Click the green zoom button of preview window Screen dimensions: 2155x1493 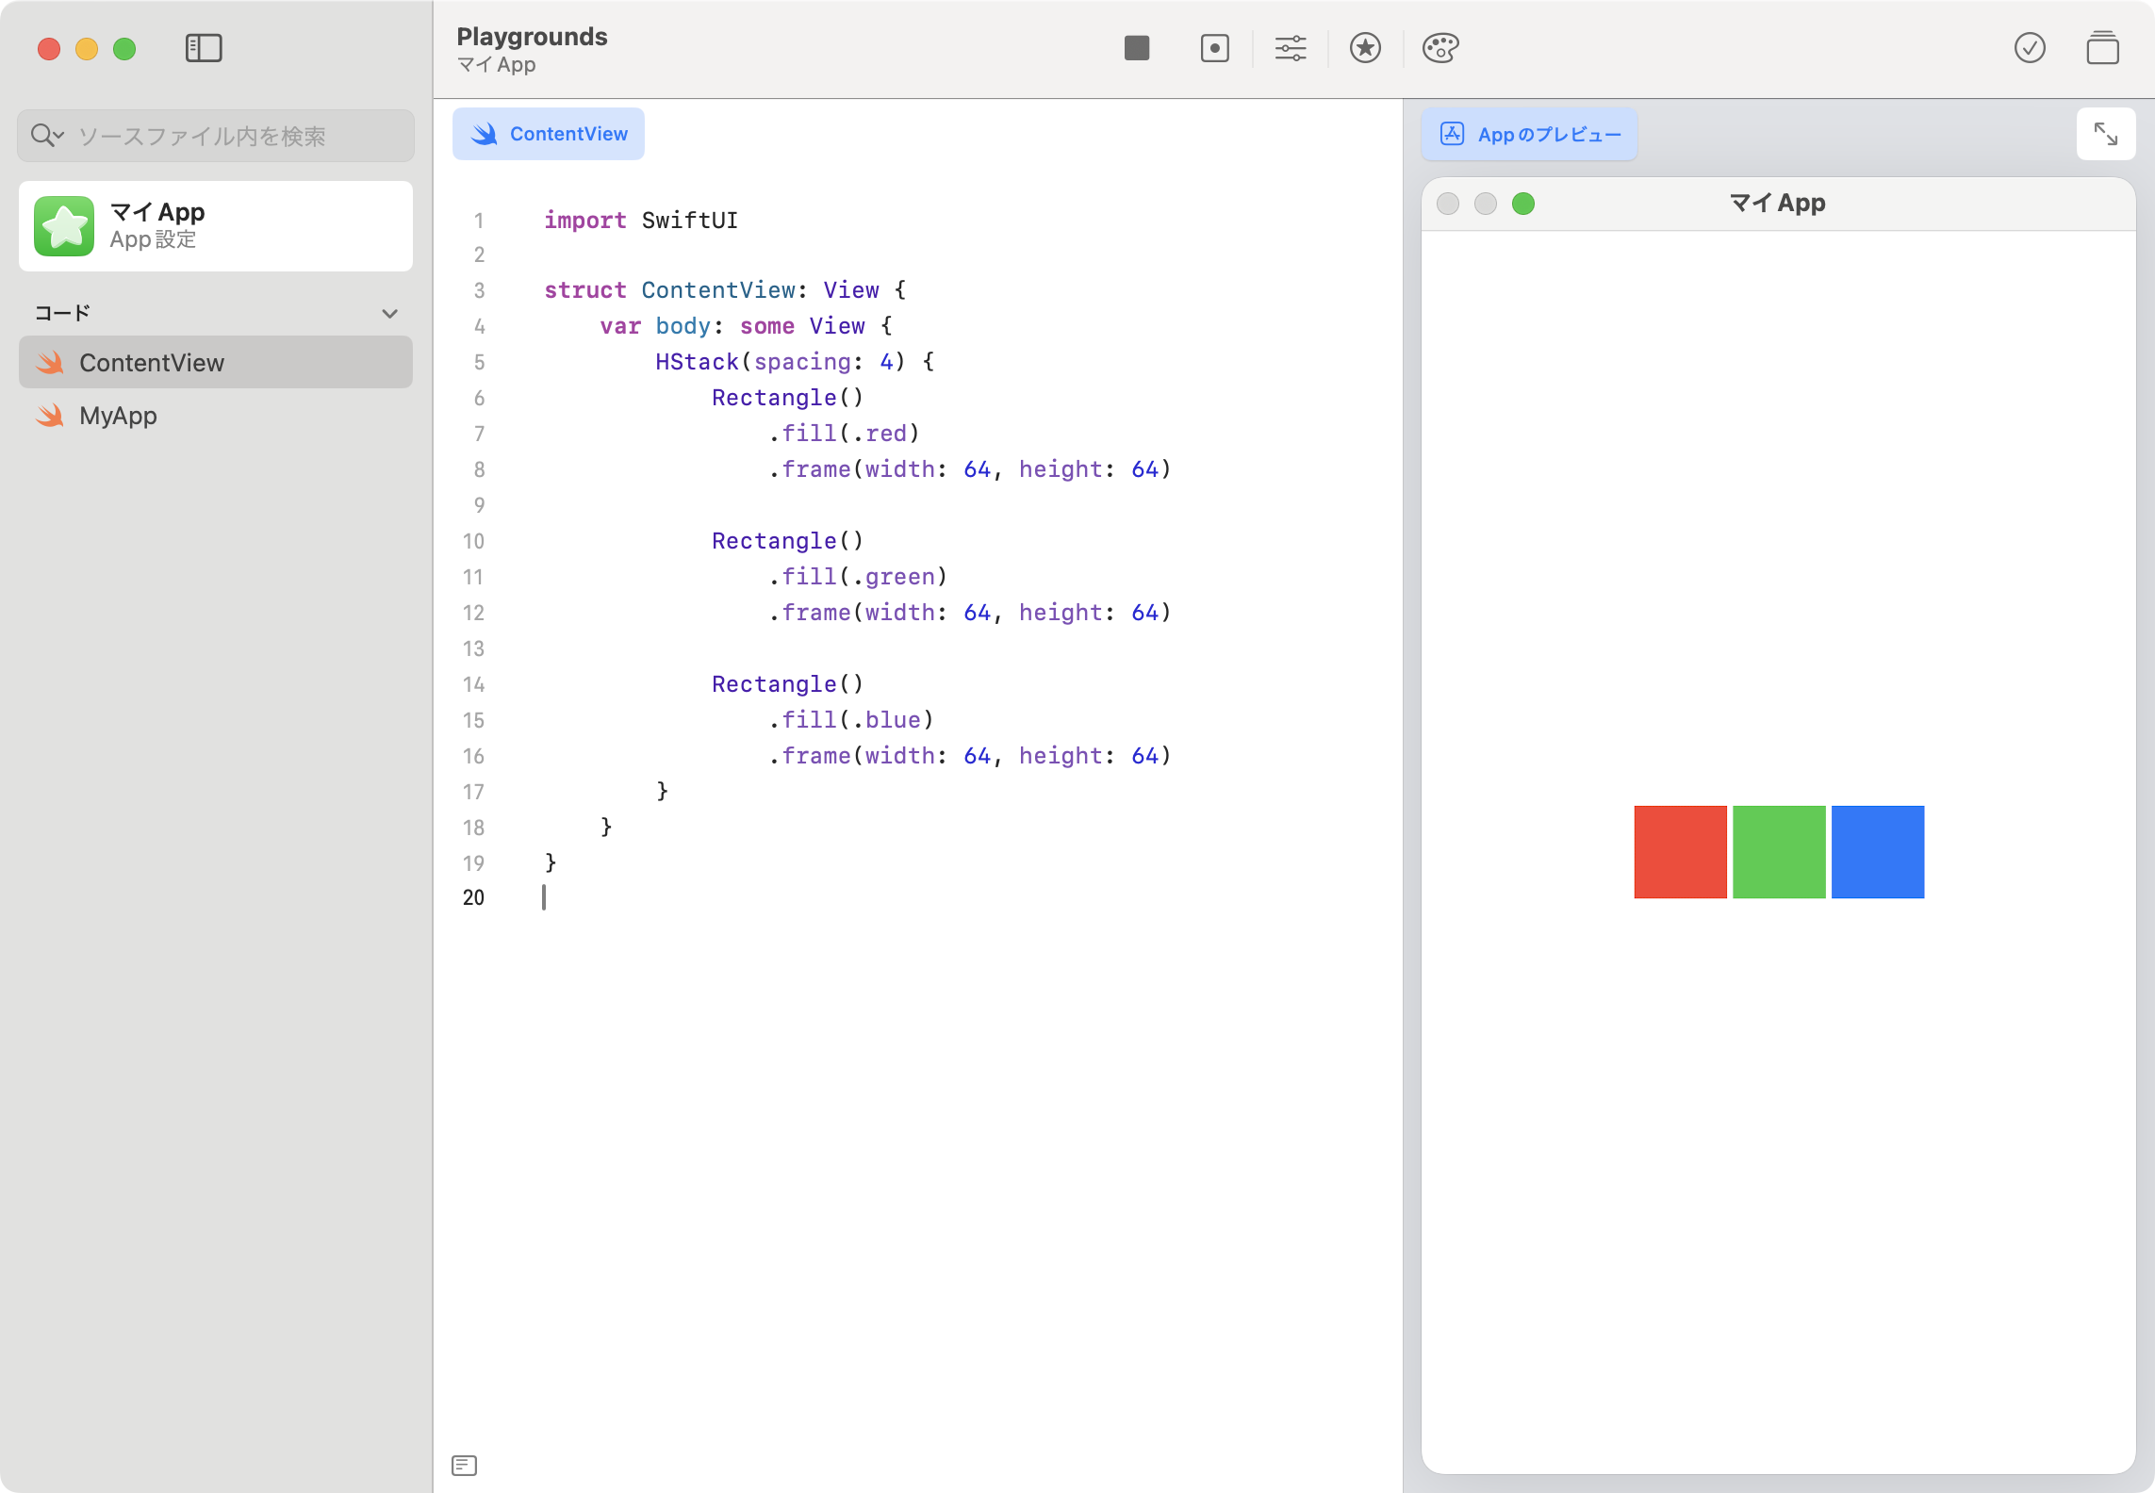(1522, 204)
